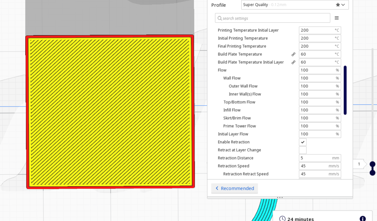The width and height of the screenshot is (377, 221).
Task: Click link icon beside Build Plate Temperature Initial Layer
Action: (x=293, y=62)
